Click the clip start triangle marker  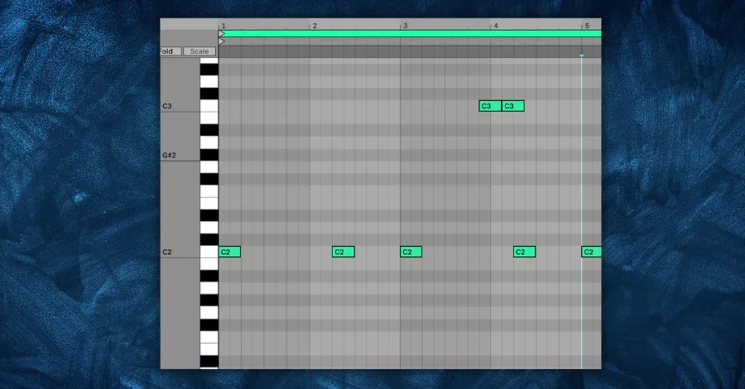[x=221, y=42]
